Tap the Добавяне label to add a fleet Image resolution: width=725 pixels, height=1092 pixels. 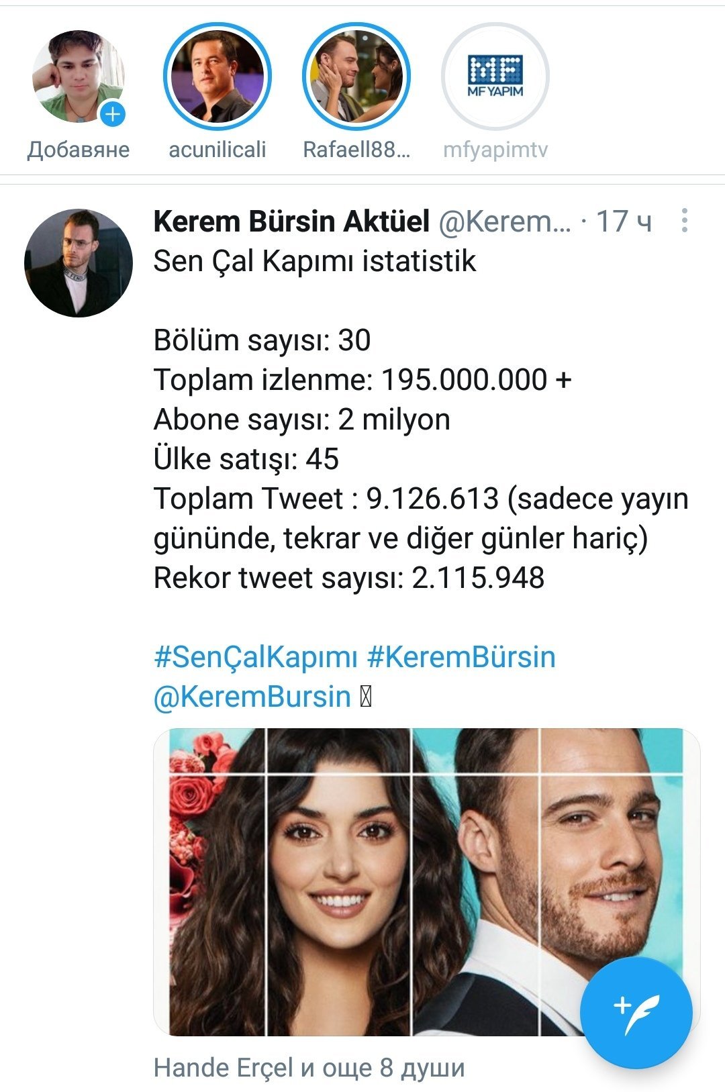(79, 149)
